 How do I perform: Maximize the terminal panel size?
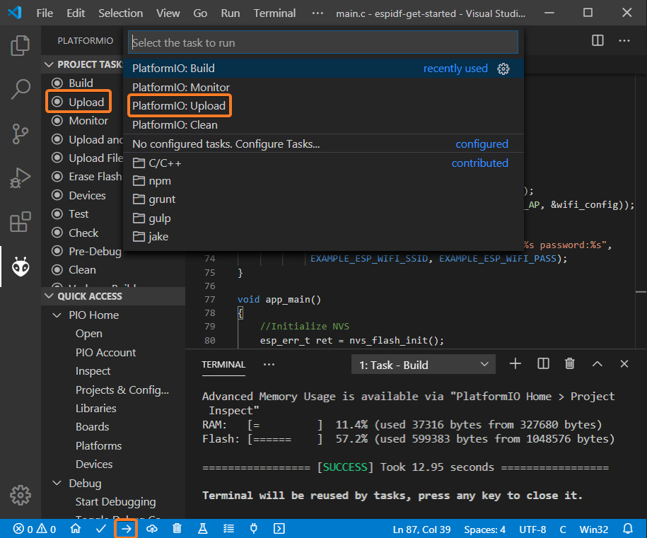(x=597, y=364)
